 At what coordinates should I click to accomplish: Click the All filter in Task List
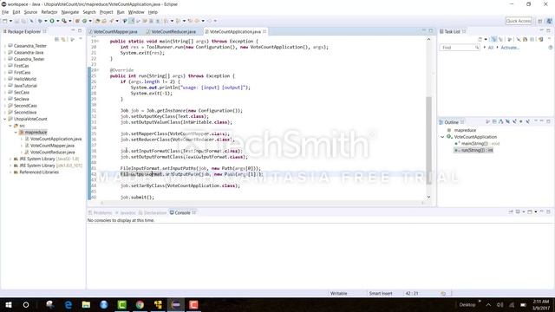tap(491, 48)
